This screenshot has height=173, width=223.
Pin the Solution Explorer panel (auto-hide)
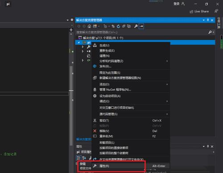pyautogui.click(x=208, y=20)
